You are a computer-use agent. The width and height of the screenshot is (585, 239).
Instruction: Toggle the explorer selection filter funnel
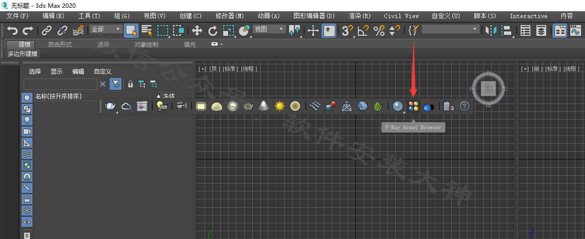tap(116, 84)
